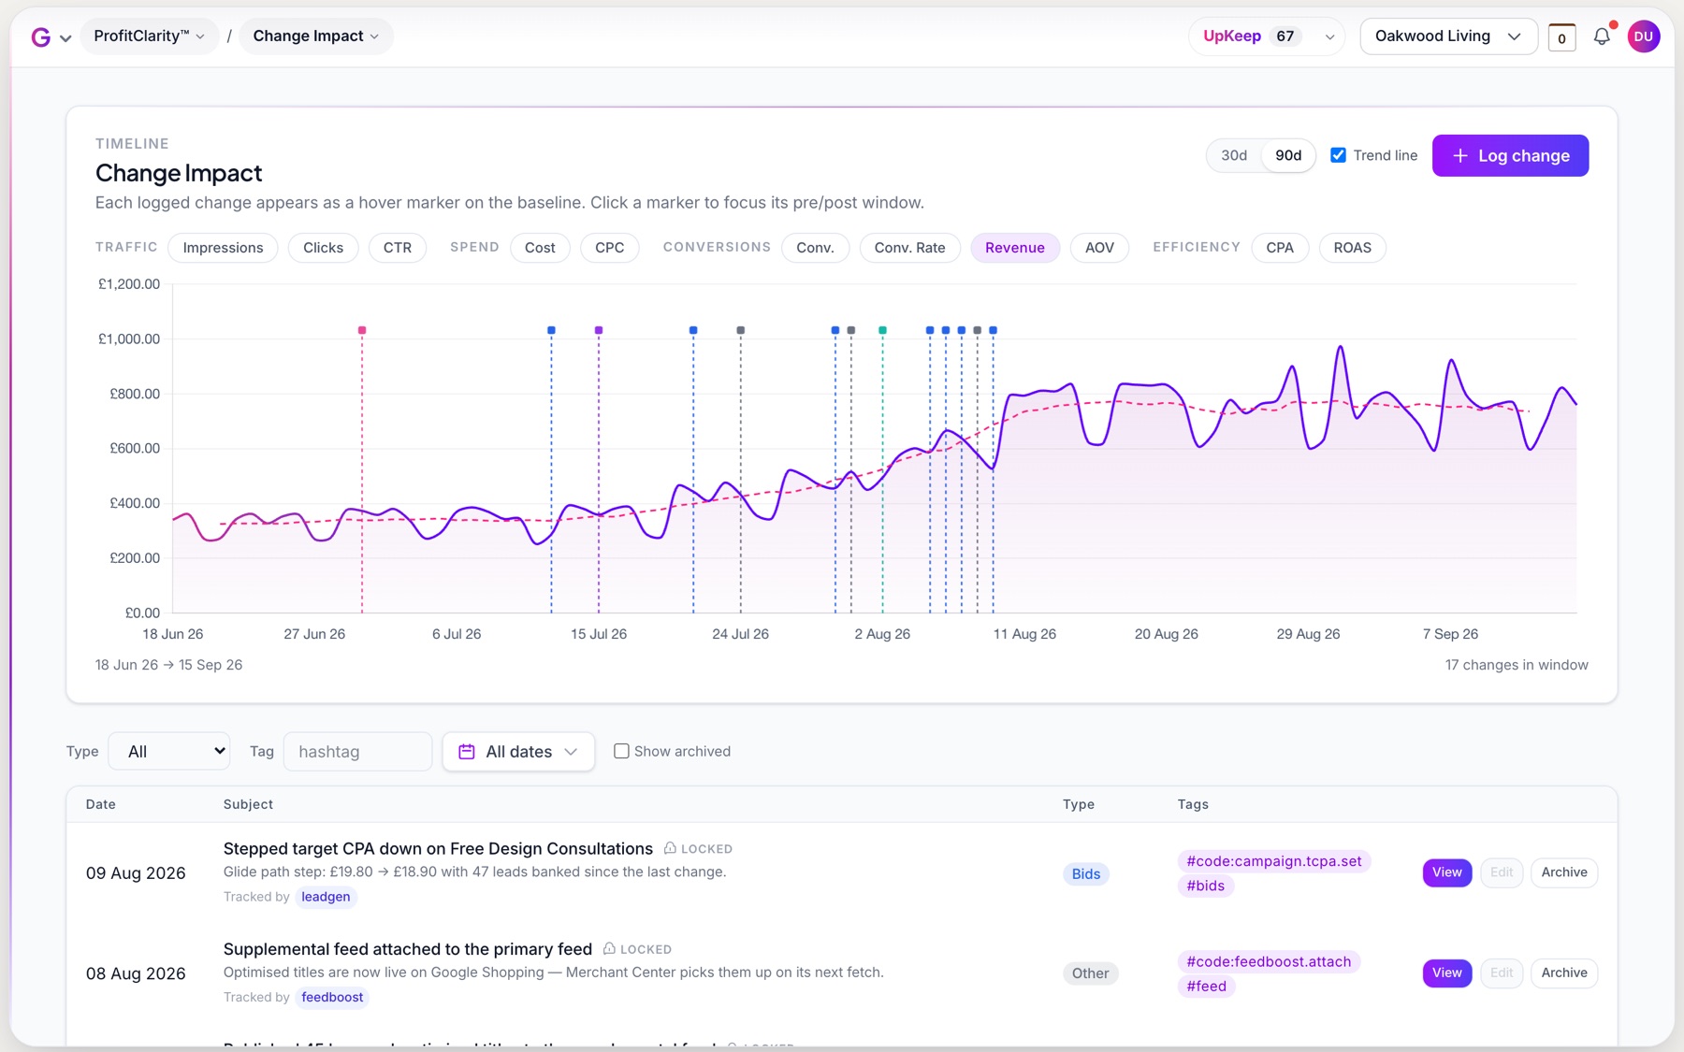The image size is (1684, 1052).
Task: Click the leadgen tracked-by link
Action: coord(326,897)
